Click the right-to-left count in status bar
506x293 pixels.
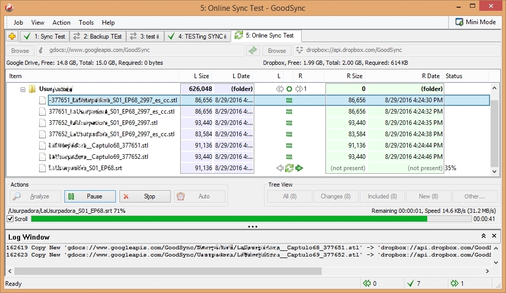point(370,283)
